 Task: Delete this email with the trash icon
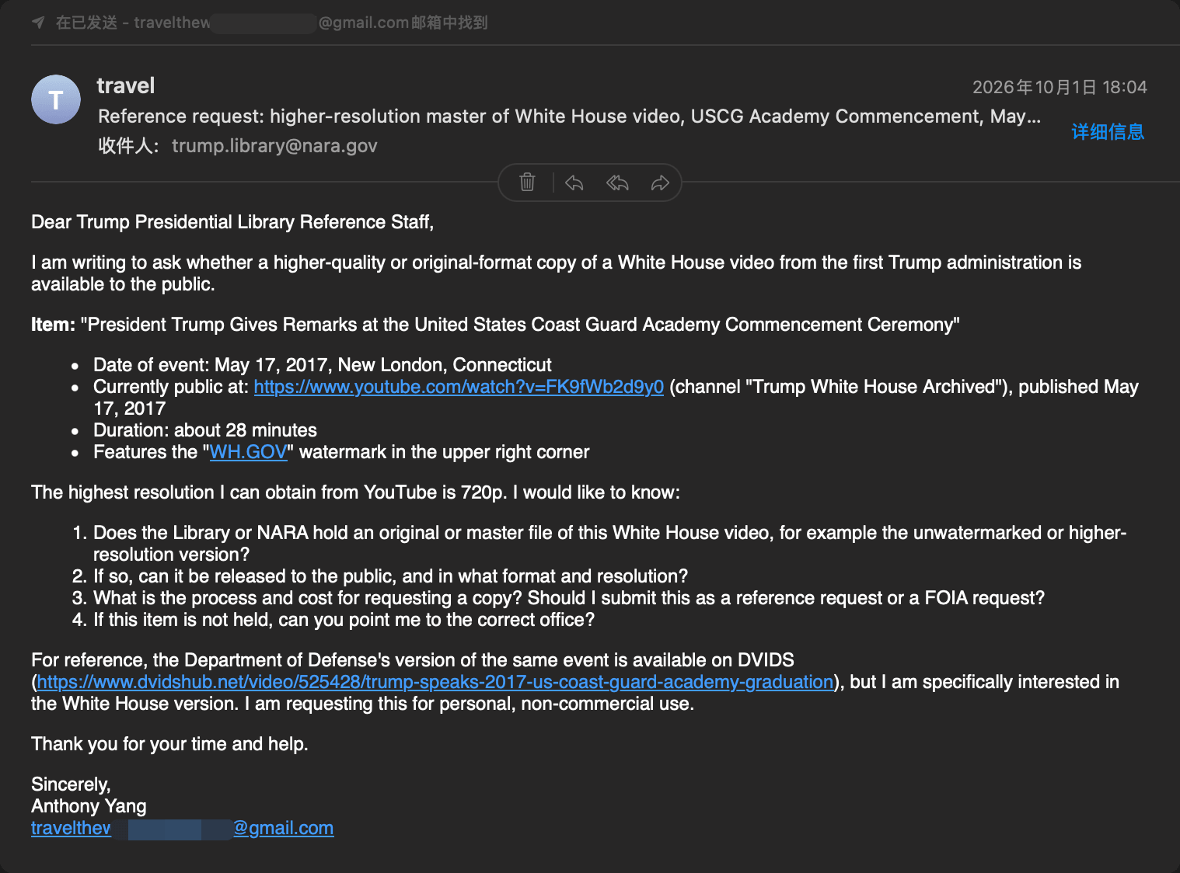[527, 183]
